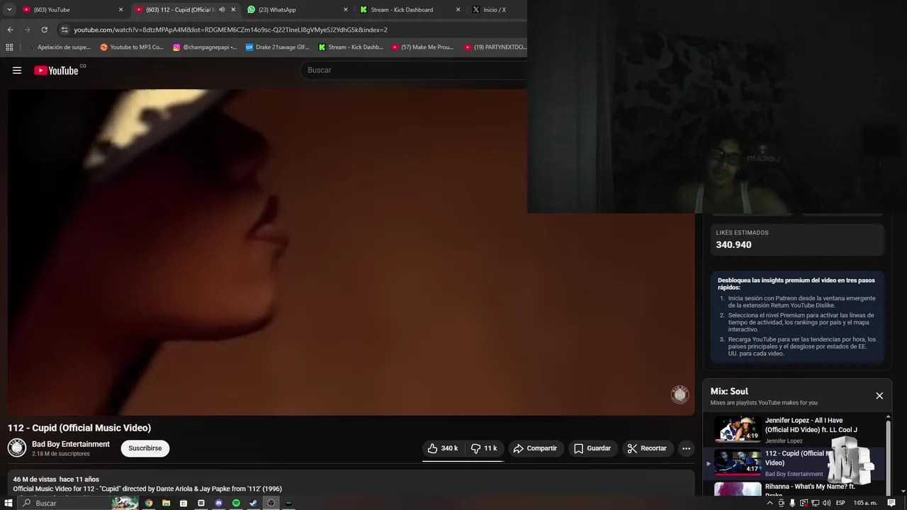Viewport: 907px width, 510px height.
Task: Switch to the Inicio / X tab
Action: (x=496, y=10)
